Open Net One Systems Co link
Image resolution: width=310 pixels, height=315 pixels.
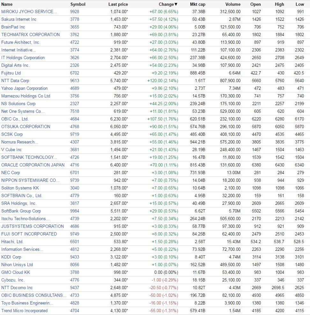coord(23,111)
